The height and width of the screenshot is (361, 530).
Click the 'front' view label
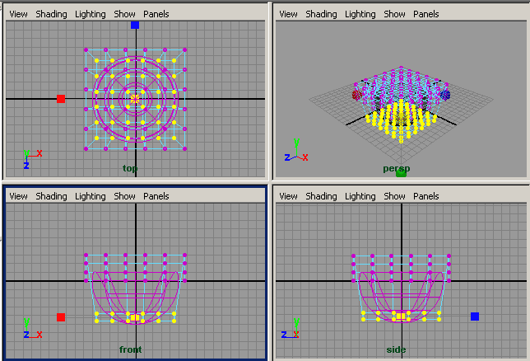tap(130, 349)
